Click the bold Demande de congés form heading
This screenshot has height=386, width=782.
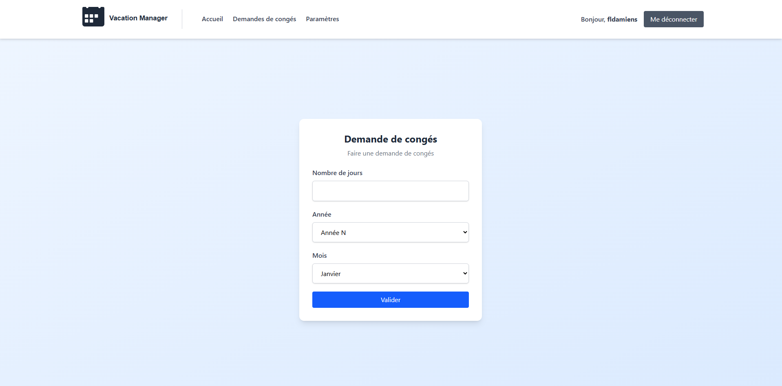tap(390, 139)
